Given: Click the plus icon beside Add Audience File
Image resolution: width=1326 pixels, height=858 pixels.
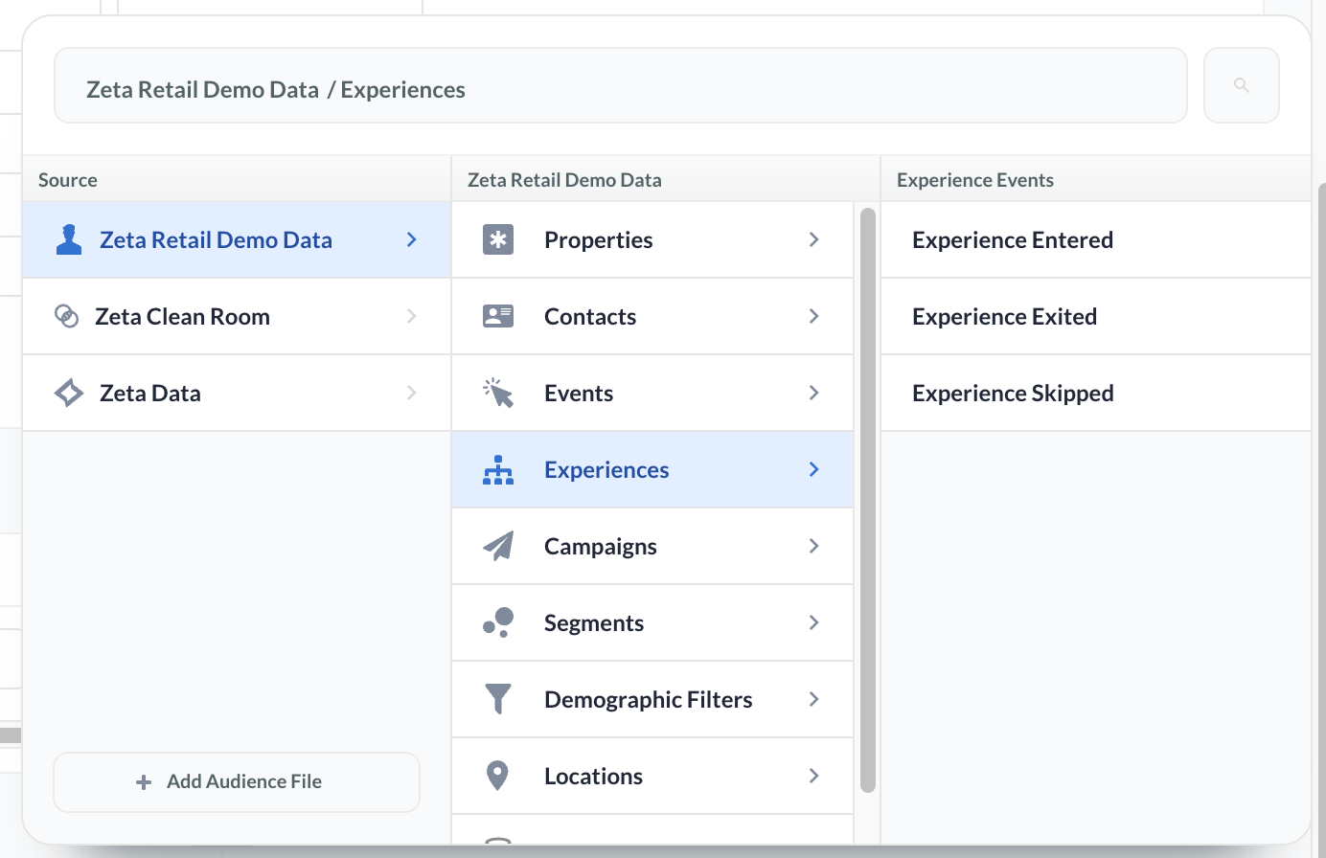Looking at the screenshot, I should (x=144, y=782).
